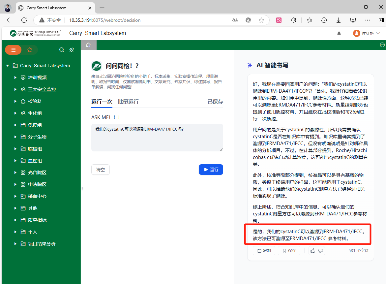
Task: Click the 检验科 icon in sidebar
Action: coord(23,101)
